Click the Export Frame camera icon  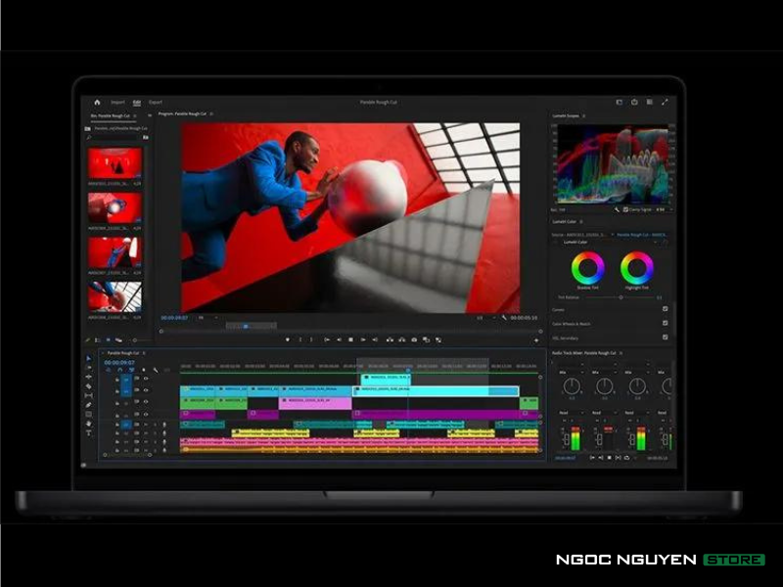tap(414, 339)
